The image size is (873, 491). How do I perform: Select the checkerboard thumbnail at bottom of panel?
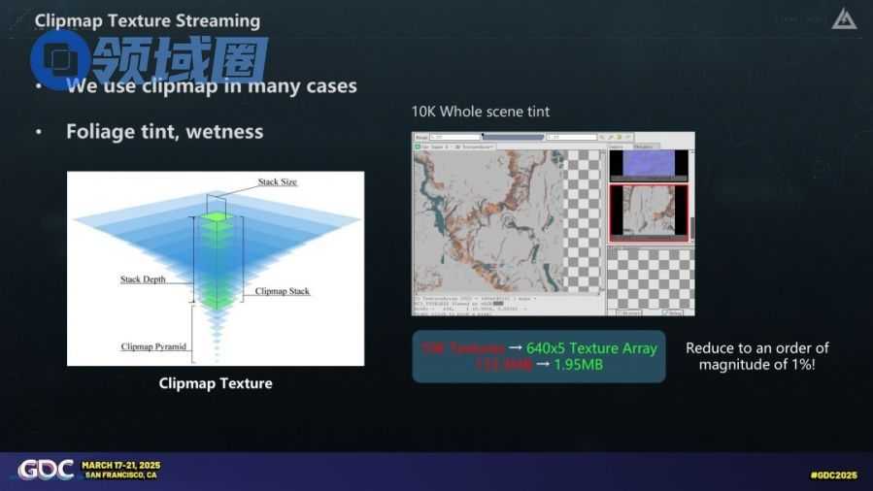click(x=648, y=277)
